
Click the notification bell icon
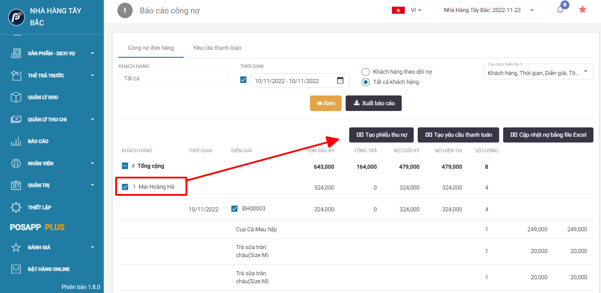click(x=560, y=10)
